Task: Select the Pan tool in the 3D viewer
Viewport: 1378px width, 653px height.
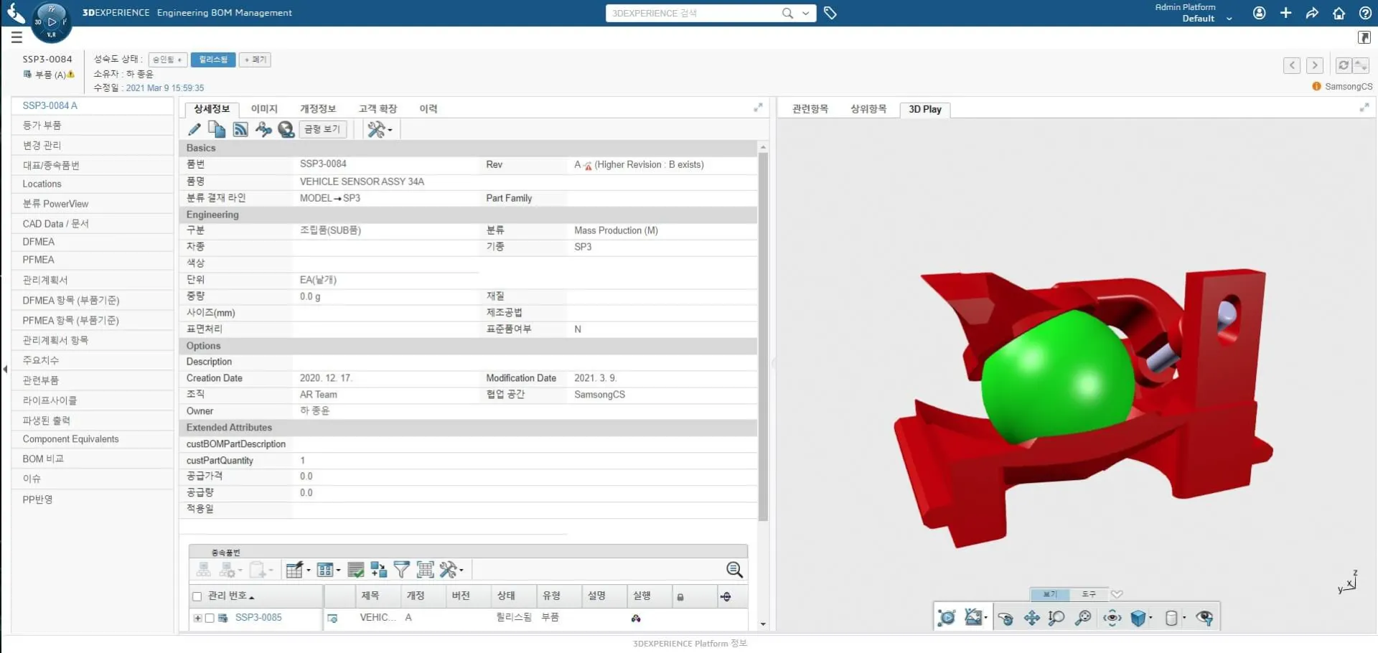Action: pyautogui.click(x=1032, y=617)
